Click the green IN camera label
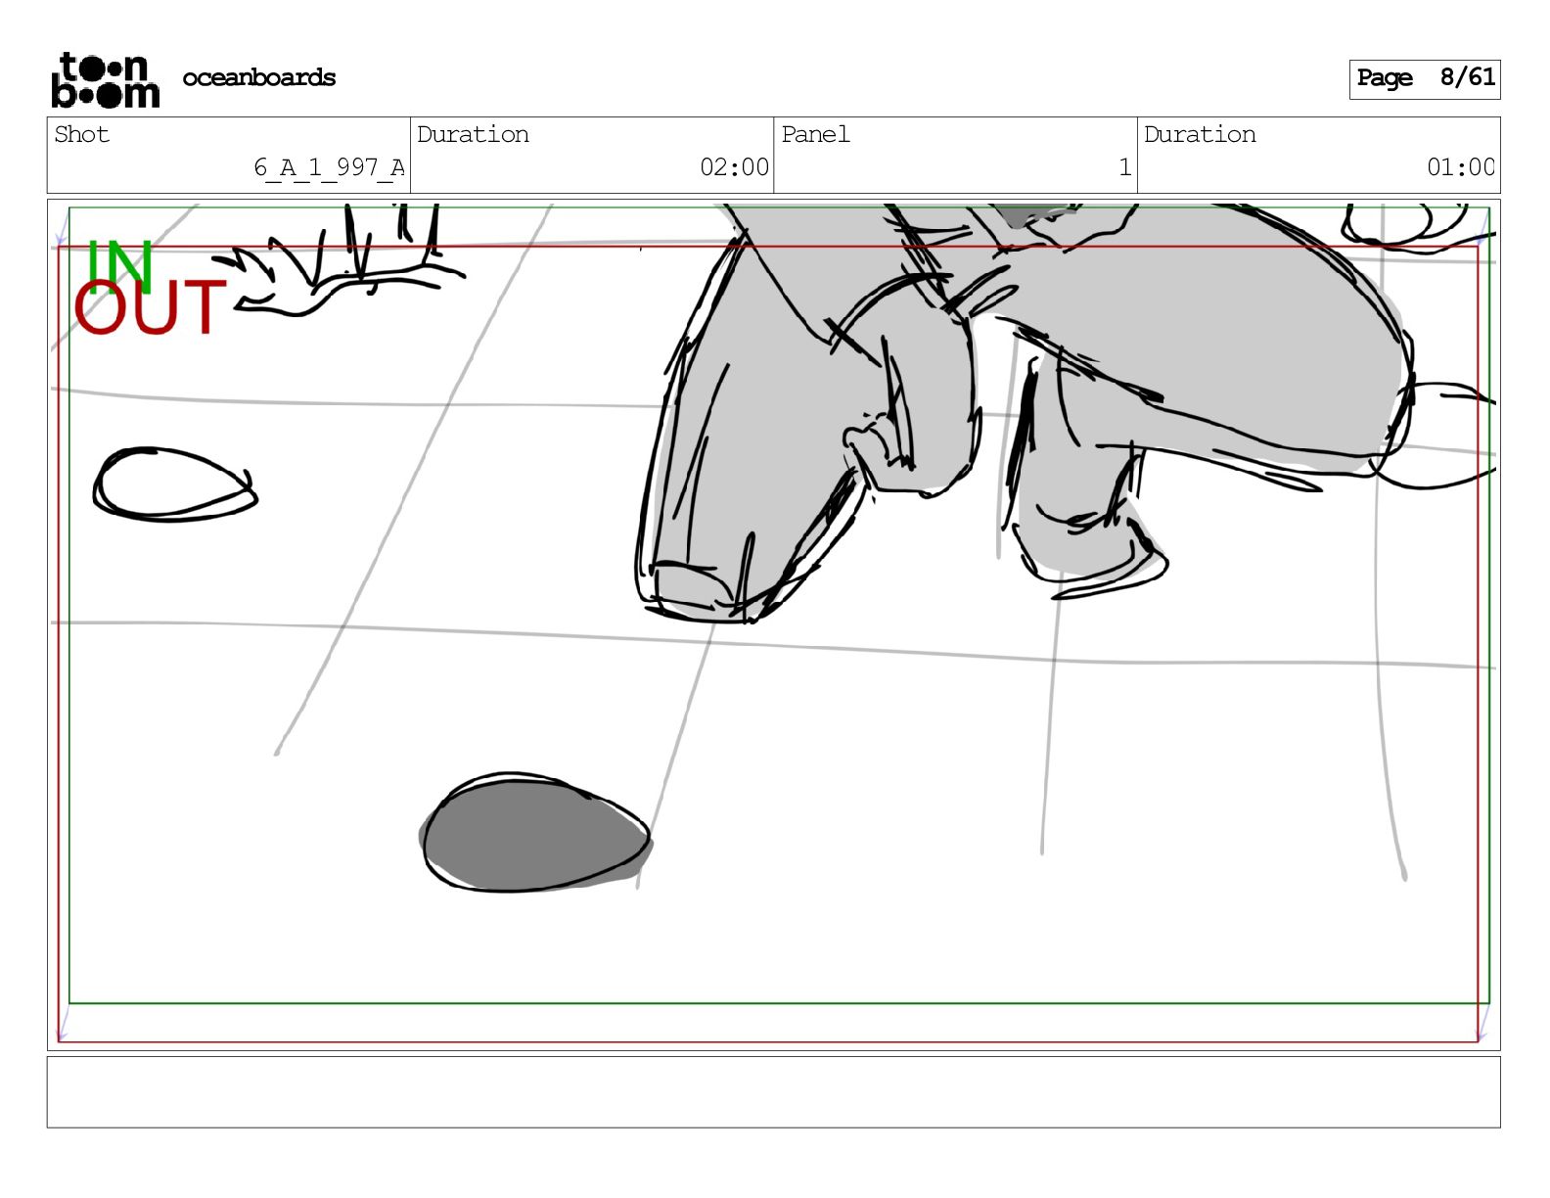 [x=119, y=265]
